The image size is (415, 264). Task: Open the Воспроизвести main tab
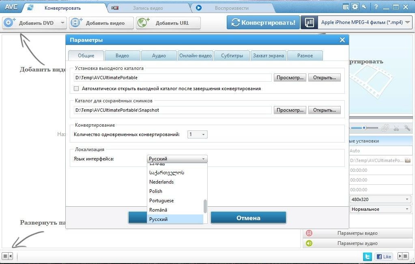[x=232, y=8]
